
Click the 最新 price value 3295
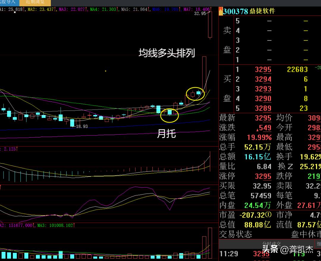click(x=263, y=118)
